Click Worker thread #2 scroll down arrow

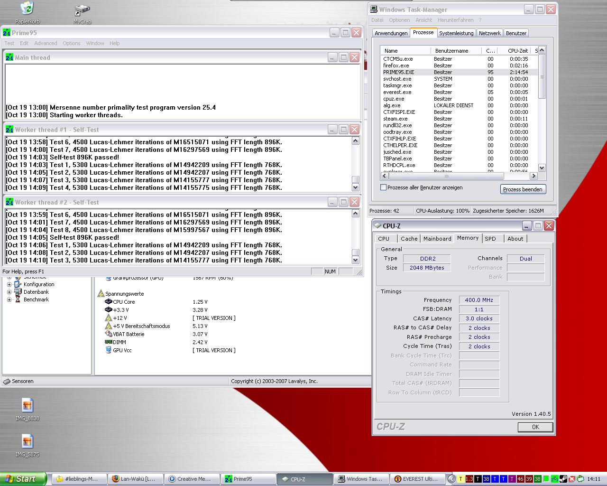pos(356,260)
